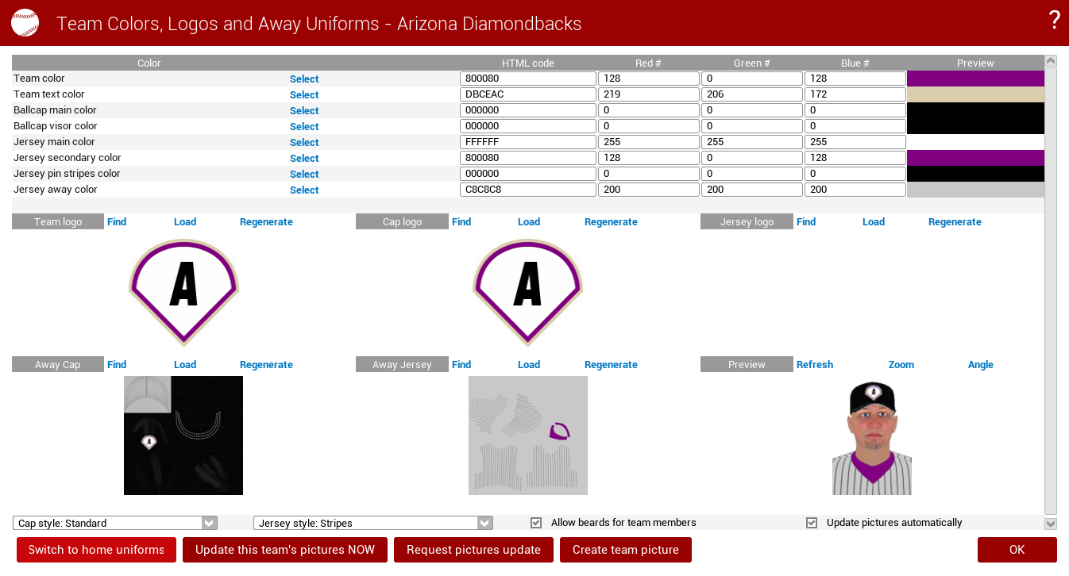Click the Team logo image
The height and width of the screenshot is (576, 1069).
click(x=183, y=293)
